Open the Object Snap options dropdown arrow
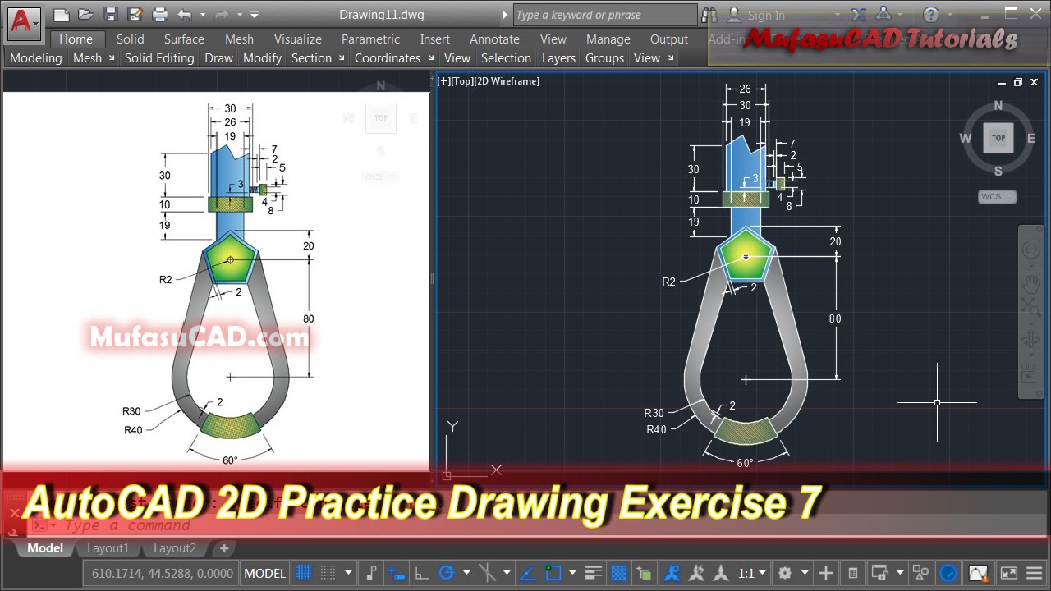 pyautogui.click(x=572, y=573)
